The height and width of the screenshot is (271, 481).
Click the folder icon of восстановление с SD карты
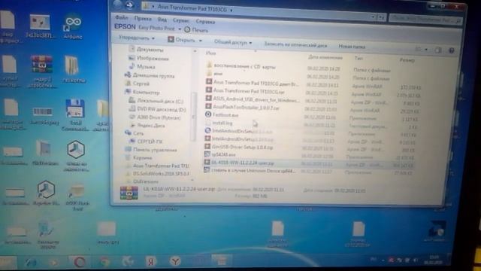click(x=209, y=65)
